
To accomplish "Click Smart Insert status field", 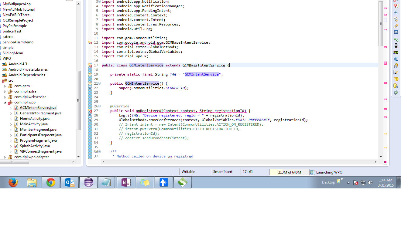I will (x=223, y=172).
